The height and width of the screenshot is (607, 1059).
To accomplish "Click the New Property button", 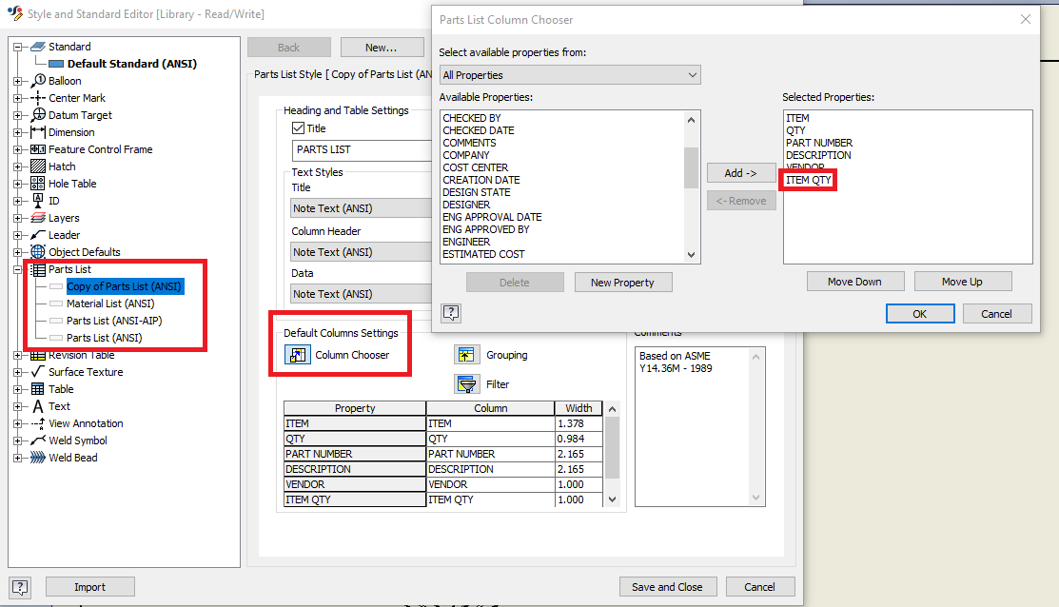I will (x=623, y=282).
